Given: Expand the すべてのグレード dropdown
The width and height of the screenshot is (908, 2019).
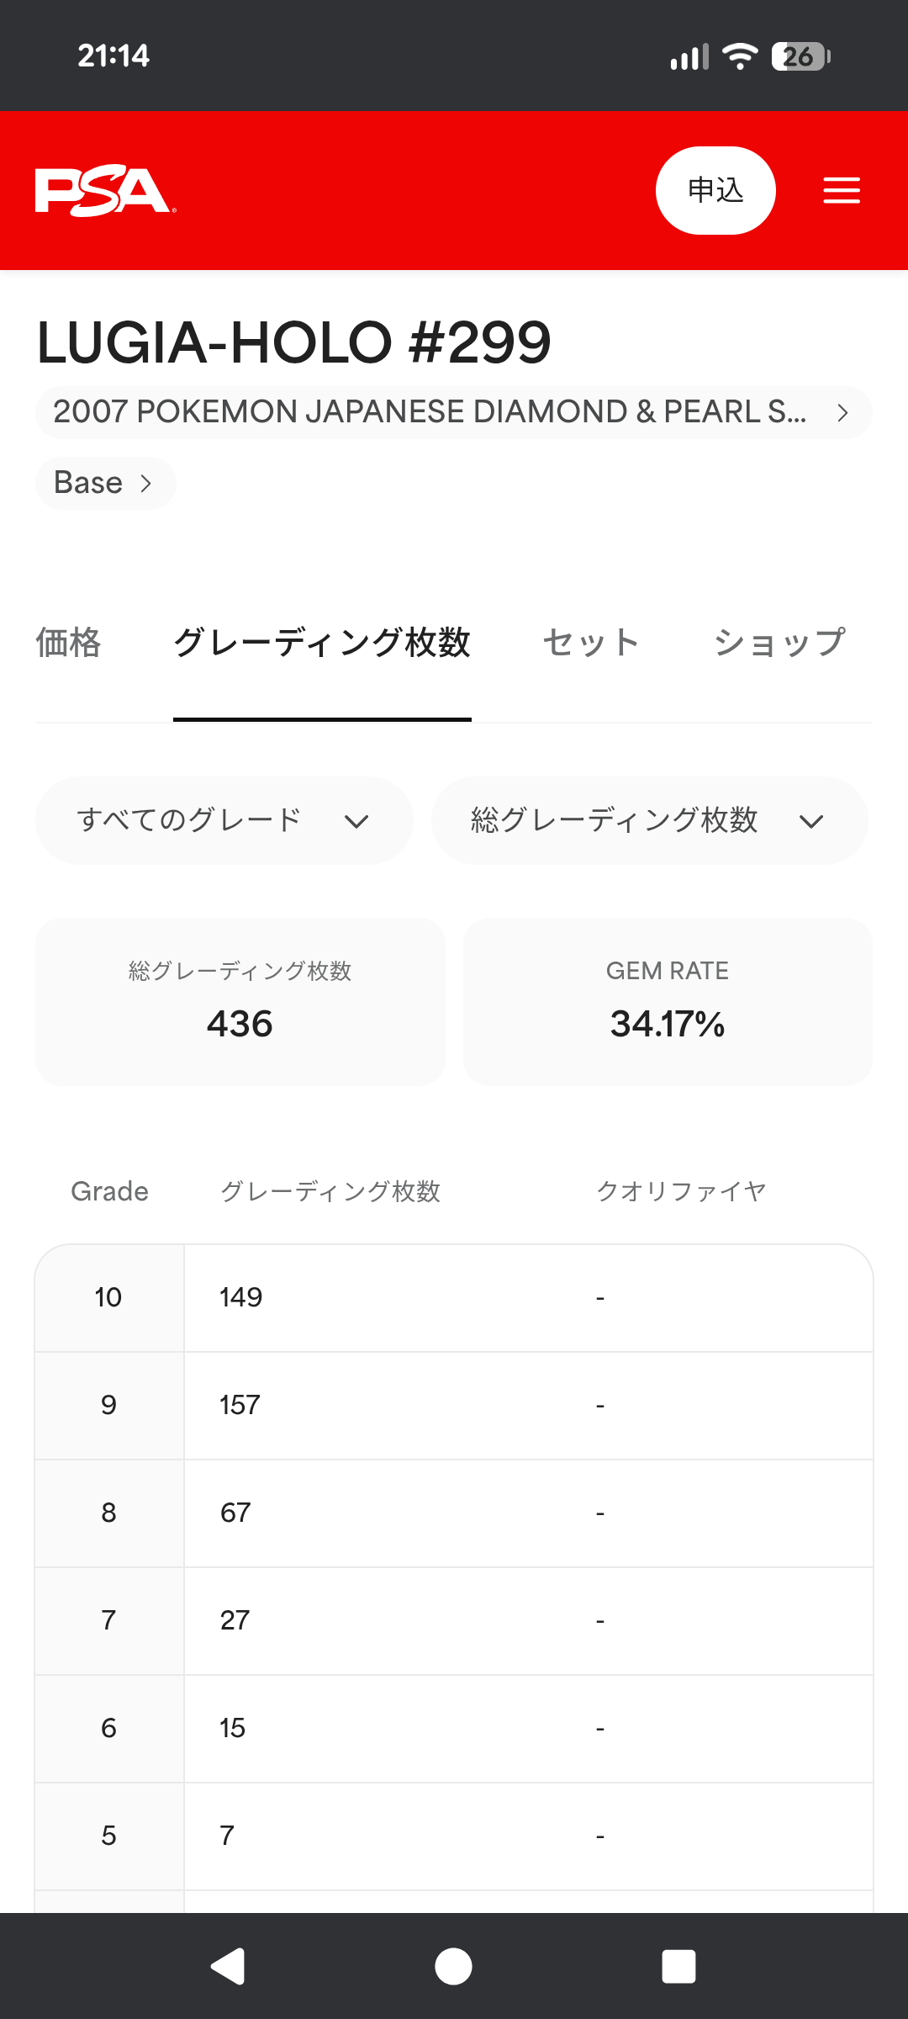Looking at the screenshot, I should click(224, 820).
